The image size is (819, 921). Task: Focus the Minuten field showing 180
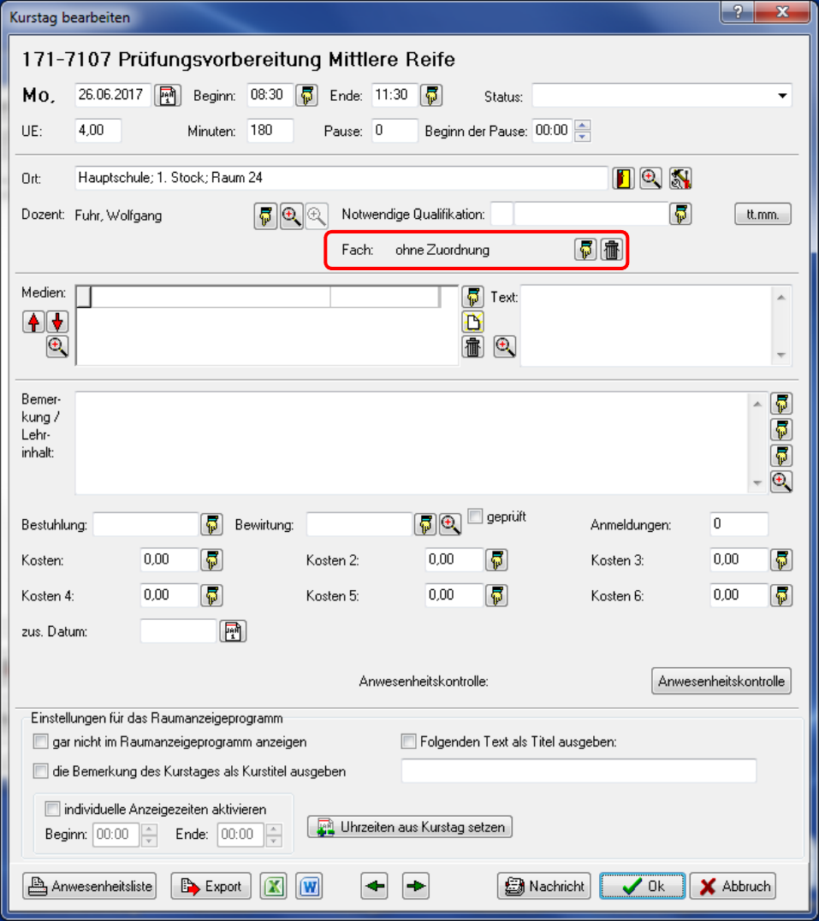pyautogui.click(x=270, y=130)
